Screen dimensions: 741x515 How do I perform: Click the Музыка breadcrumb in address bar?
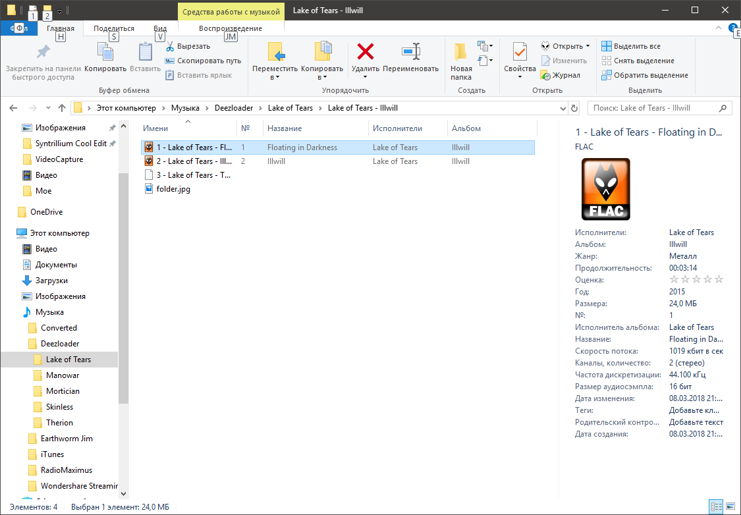click(185, 108)
